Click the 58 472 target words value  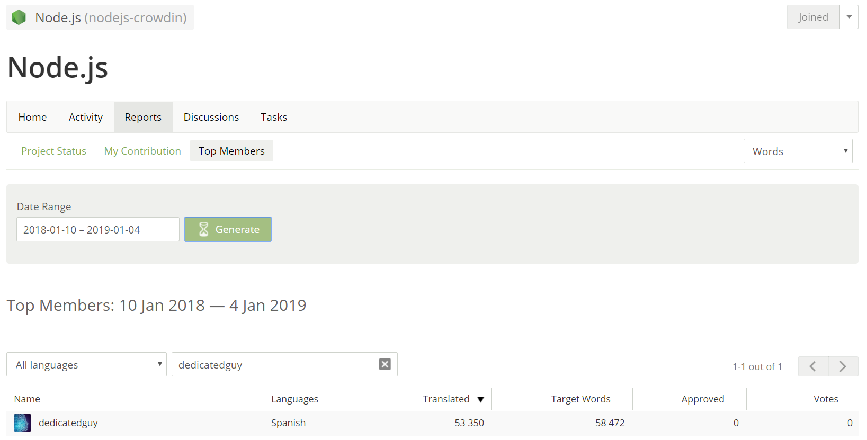(x=610, y=423)
